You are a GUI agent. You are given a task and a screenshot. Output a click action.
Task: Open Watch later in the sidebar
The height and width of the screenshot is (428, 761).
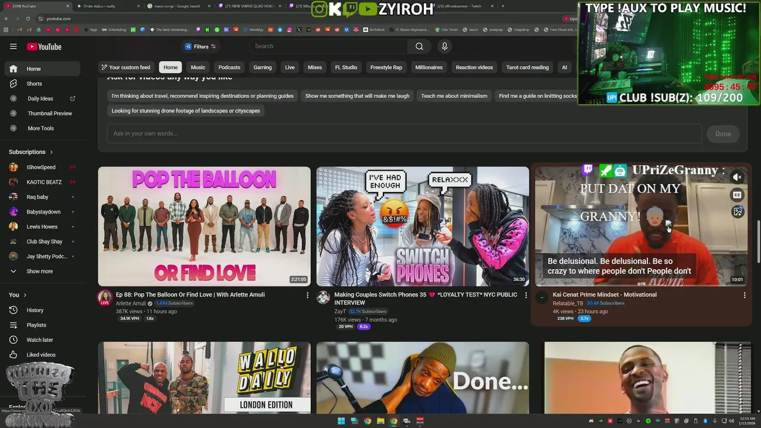point(42,340)
